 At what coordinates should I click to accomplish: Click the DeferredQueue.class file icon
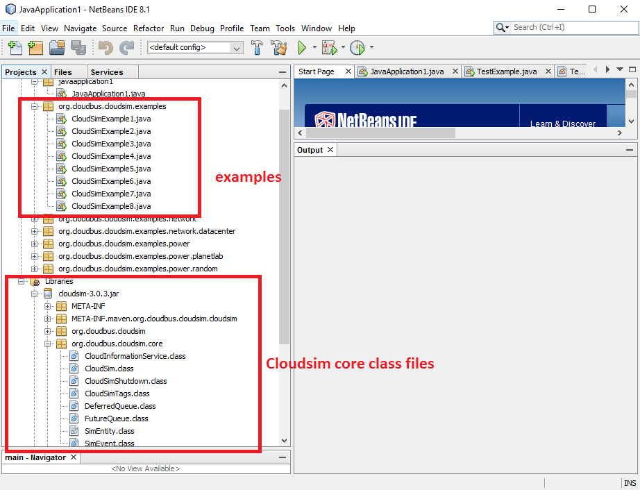[x=74, y=406]
